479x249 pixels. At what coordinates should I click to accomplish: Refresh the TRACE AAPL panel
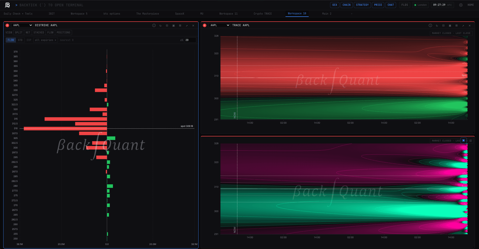pos(437,25)
